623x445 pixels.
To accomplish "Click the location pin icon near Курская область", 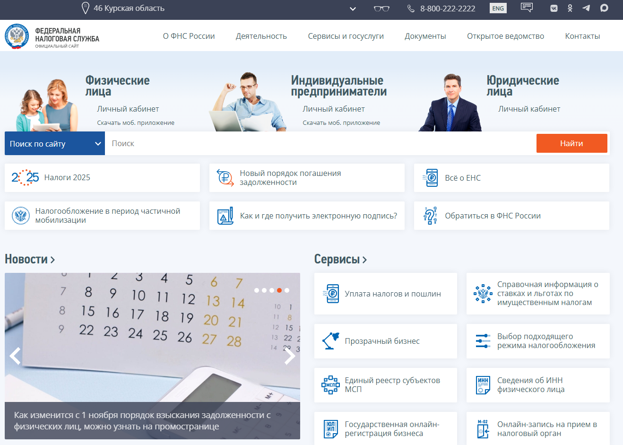I will click(x=86, y=8).
